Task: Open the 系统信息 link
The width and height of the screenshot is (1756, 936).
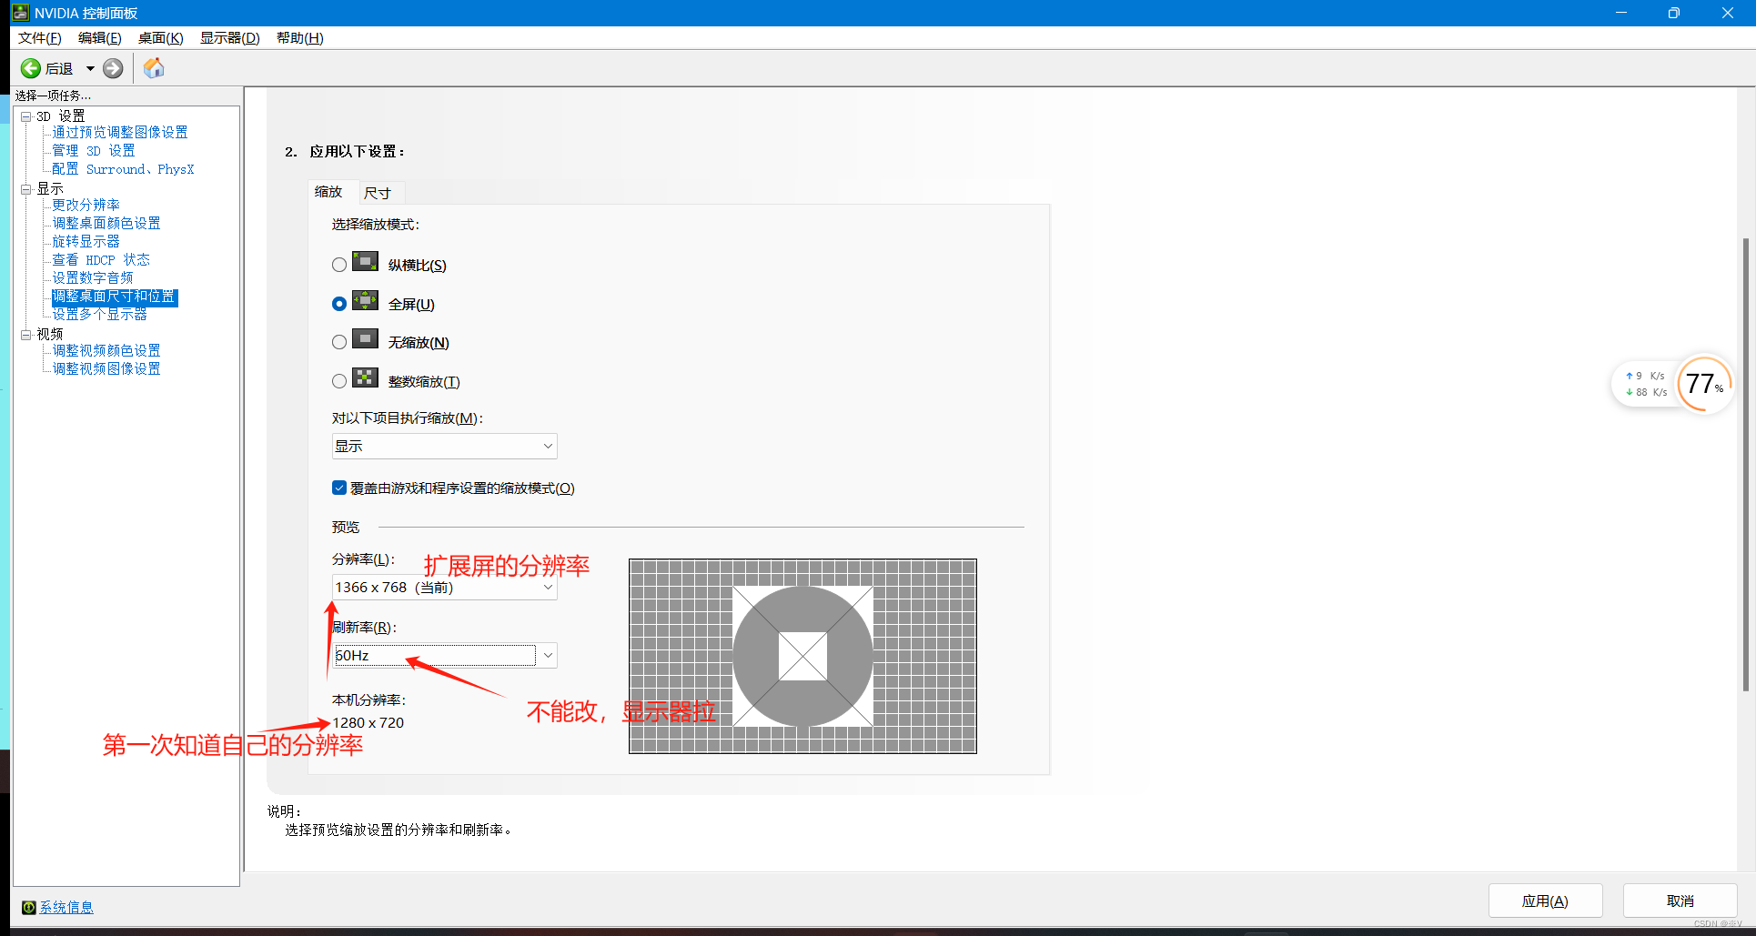Action: click(66, 907)
